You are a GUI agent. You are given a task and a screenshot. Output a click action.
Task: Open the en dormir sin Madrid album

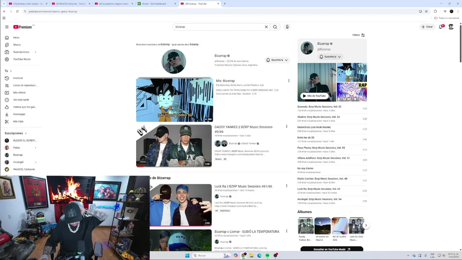(322, 229)
